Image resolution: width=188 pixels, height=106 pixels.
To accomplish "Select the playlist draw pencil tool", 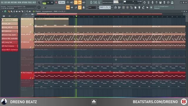I will pyautogui.click(x=9, y=11).
